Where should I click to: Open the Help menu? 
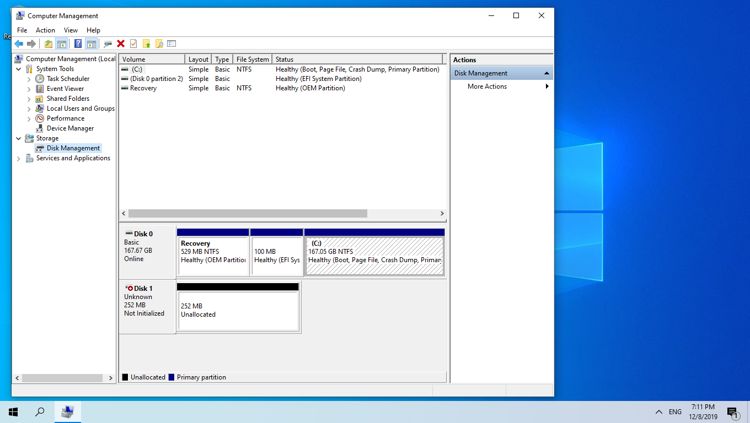tap(93, 30)
